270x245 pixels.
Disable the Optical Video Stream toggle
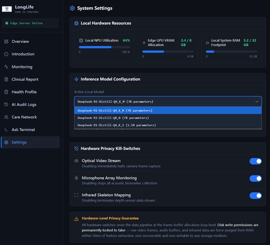[x=255, y=161]
